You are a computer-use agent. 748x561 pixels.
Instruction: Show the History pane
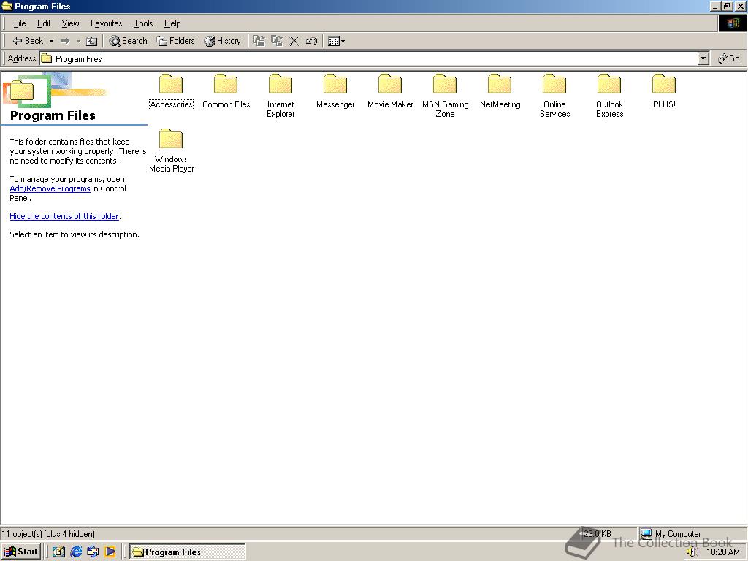[222, 41]
